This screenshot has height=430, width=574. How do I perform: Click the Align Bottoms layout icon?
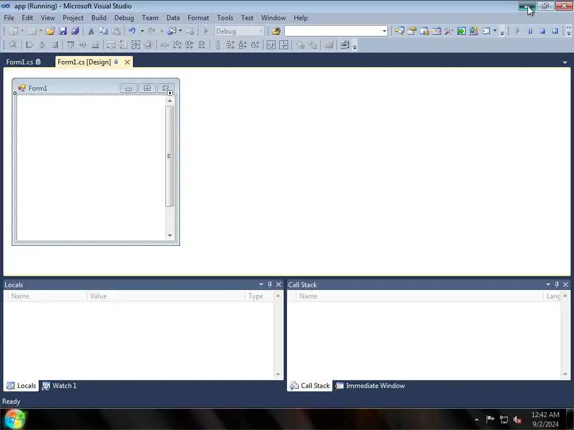point(95,45)
